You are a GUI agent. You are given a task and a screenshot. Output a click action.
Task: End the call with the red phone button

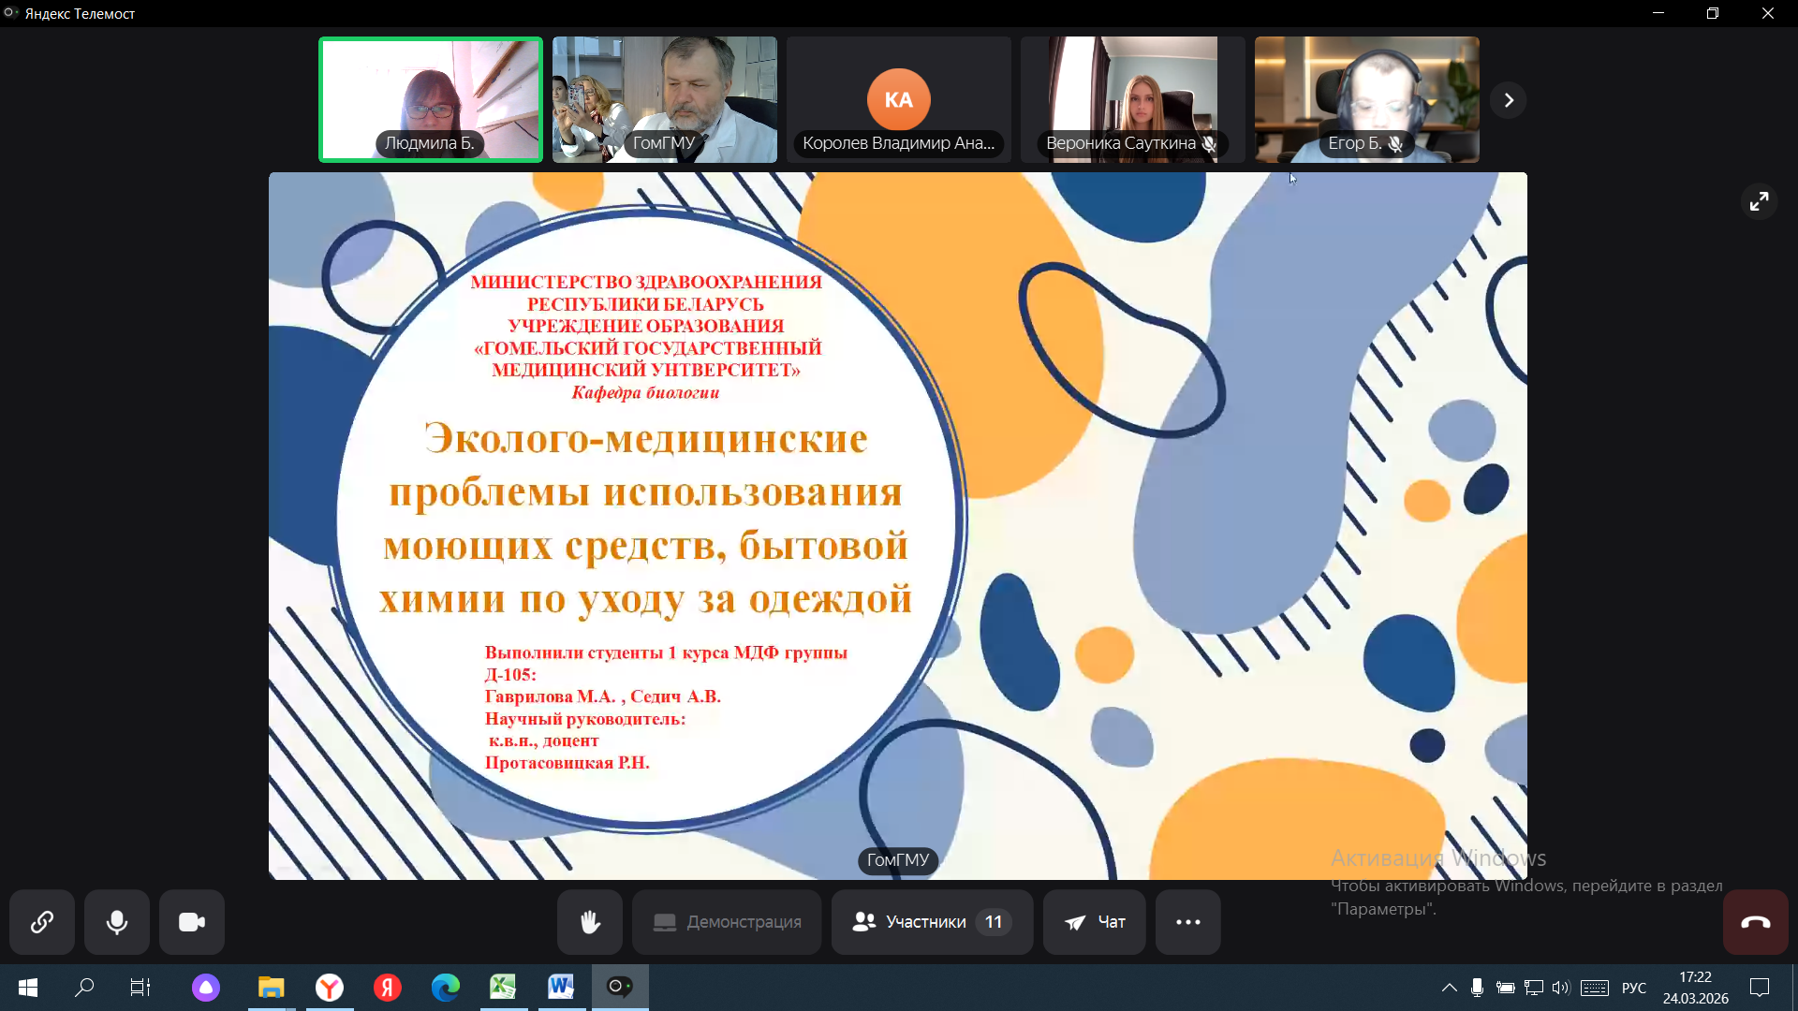click(x=1755, y=922)
